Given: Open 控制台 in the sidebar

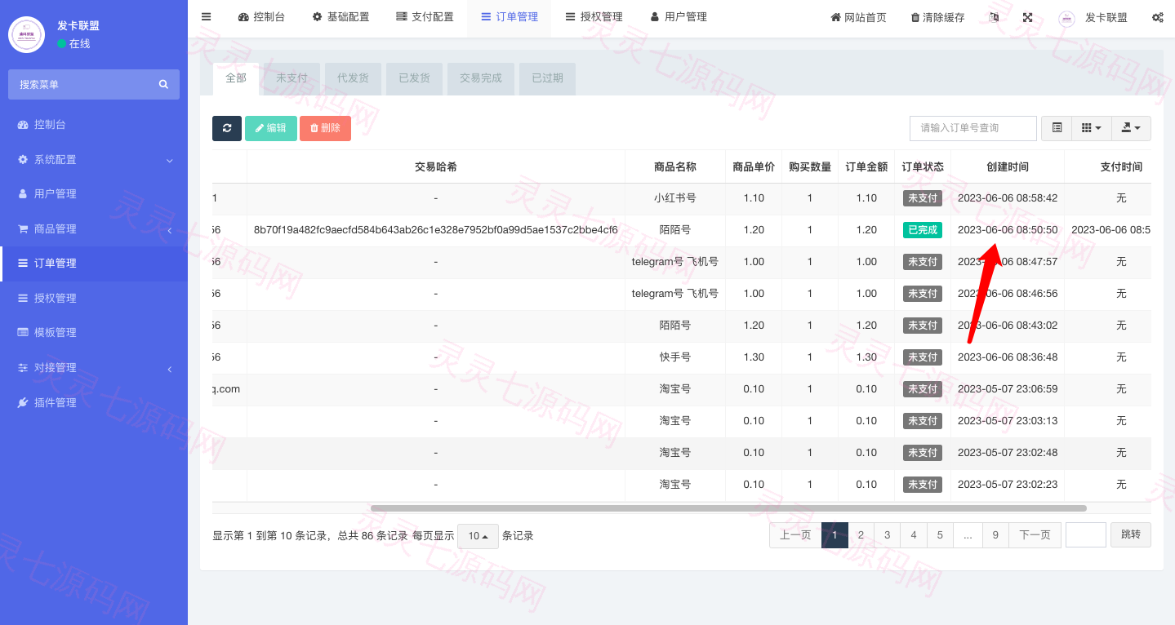Looking at the screenshot, I should click(x=94, y=125).
